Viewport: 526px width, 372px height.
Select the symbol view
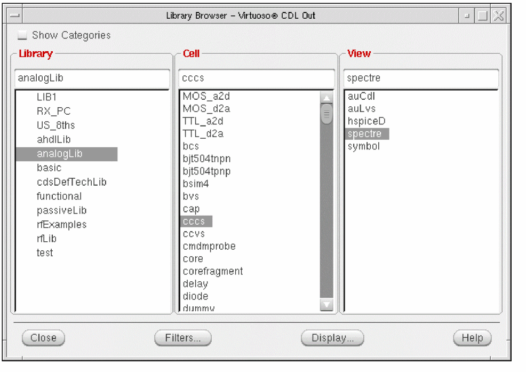pyautogui.click(x=363, y=146)
